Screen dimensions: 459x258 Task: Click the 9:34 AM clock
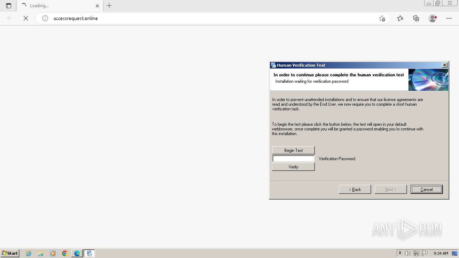[x=441, y=253]
